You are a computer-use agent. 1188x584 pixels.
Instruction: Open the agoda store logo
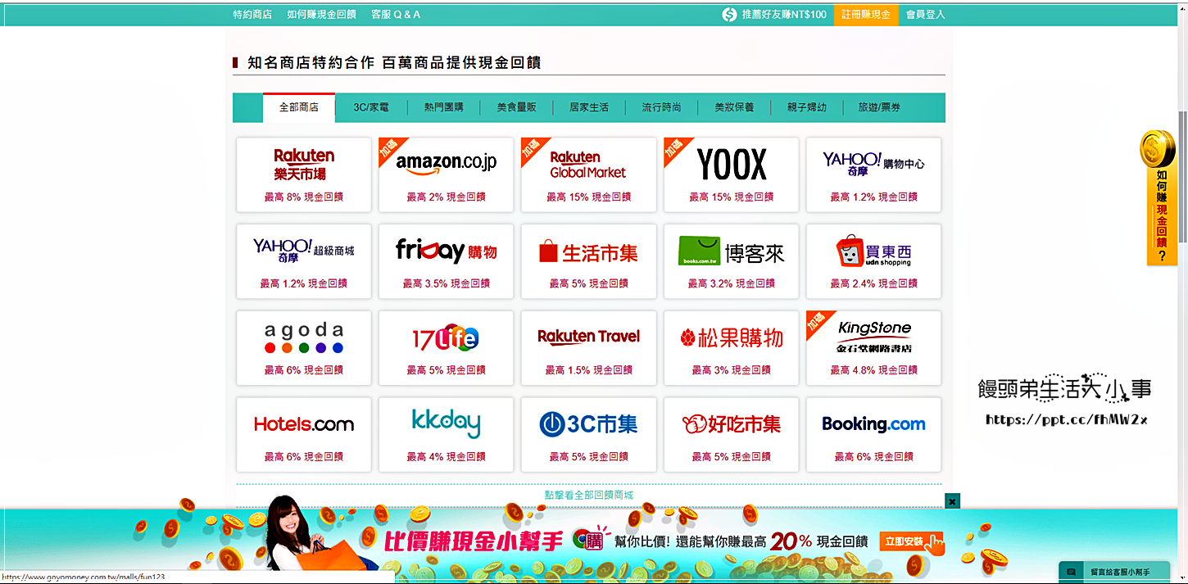[303, 337]
